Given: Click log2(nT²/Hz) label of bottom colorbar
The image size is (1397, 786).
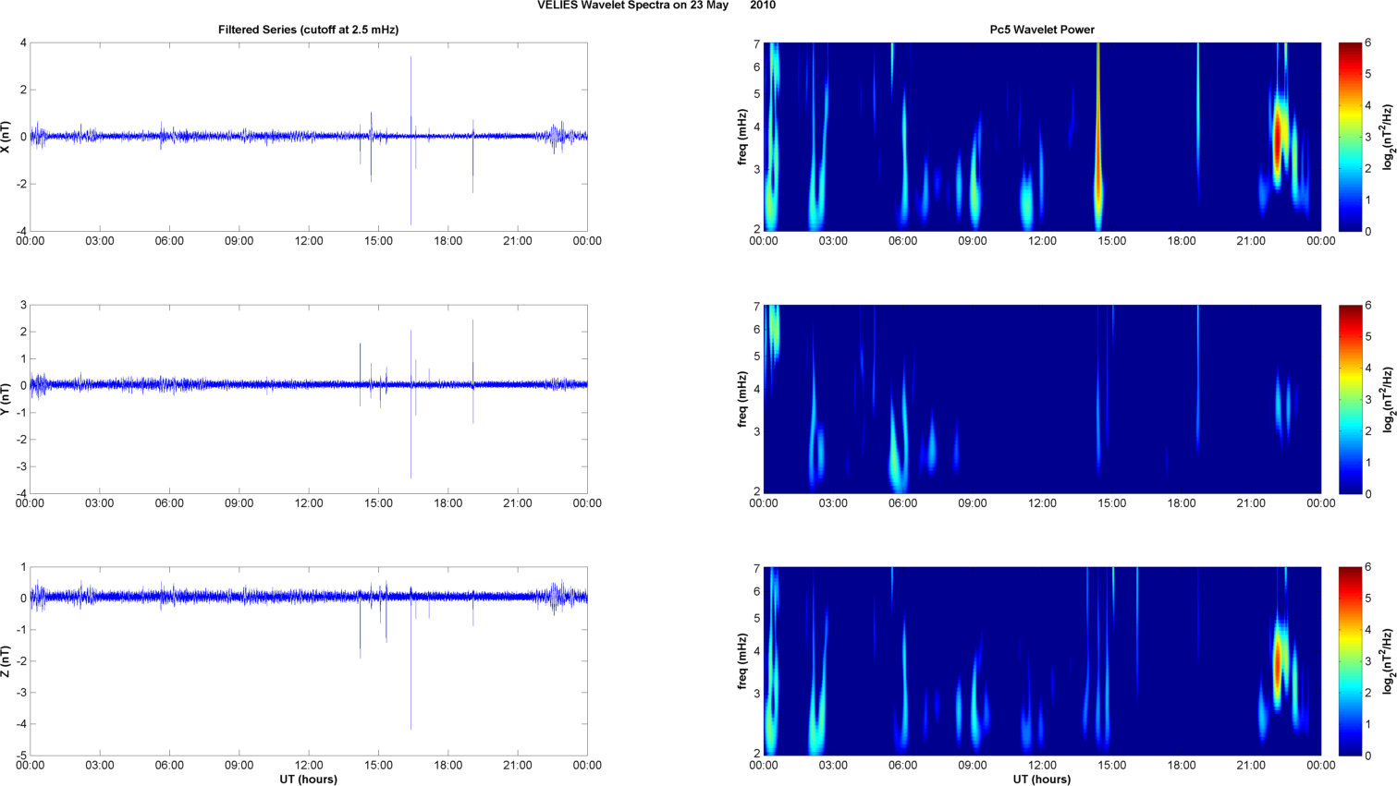Looking at the screenshot, I should 1388,661.
